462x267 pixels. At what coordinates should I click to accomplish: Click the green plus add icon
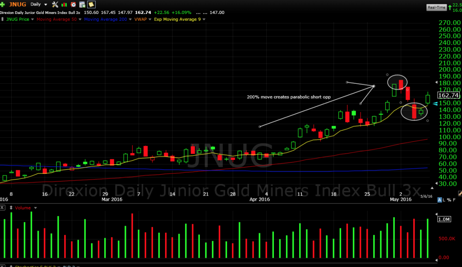3,5
